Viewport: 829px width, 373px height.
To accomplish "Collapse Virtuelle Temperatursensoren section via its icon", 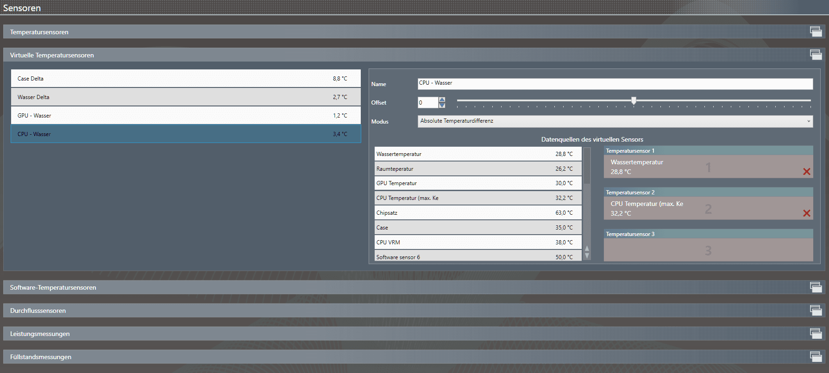I will [816, 55].
